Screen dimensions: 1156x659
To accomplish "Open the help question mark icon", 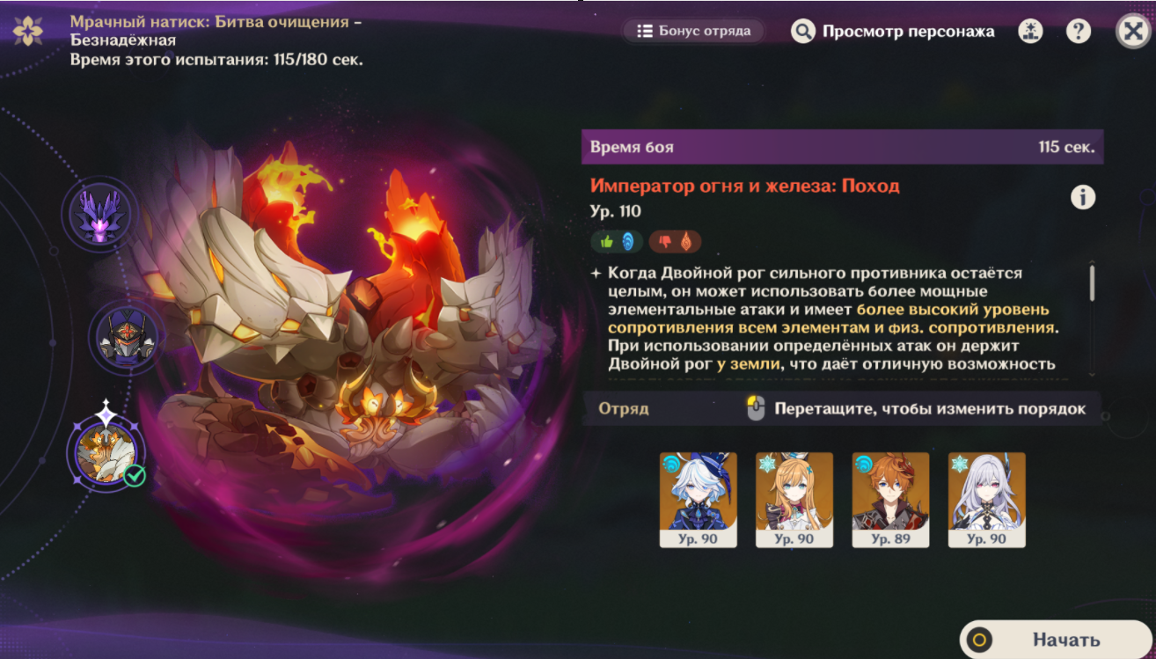I will (1078, 32).
